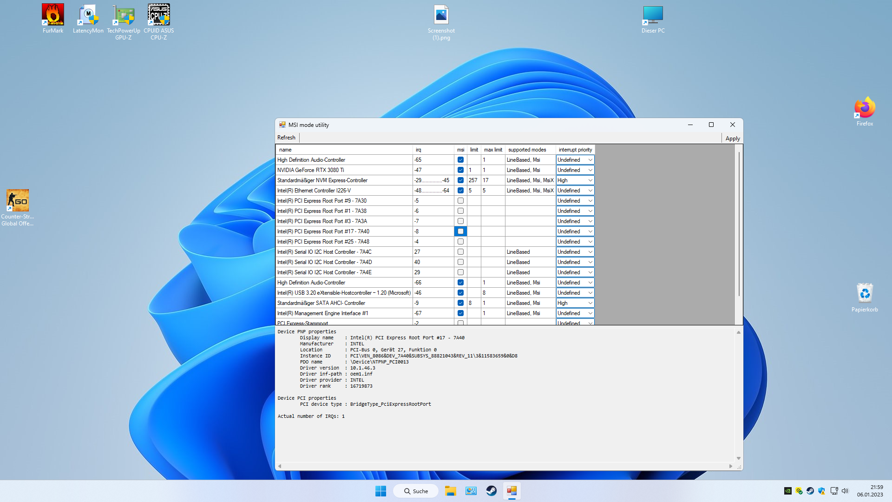Uncheck msi for NVIDIA GeForce RTX 3080 Ti
The height and width of the screenshot is (502, 892).
[x=460, y=170]
